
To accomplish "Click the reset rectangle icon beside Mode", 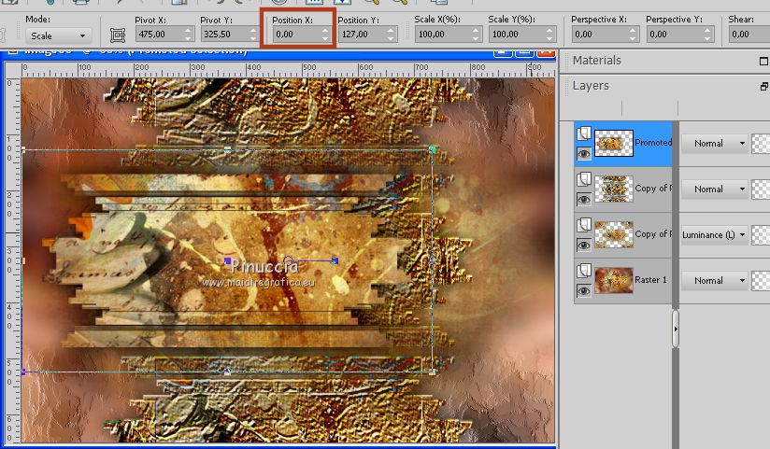I will tap(118, 35).
